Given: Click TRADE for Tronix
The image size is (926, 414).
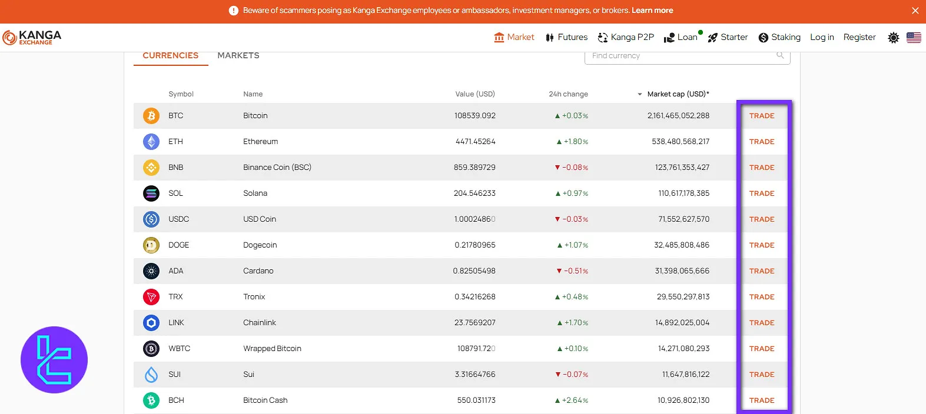Looking at the screenshot, I should tap(762, 297).
